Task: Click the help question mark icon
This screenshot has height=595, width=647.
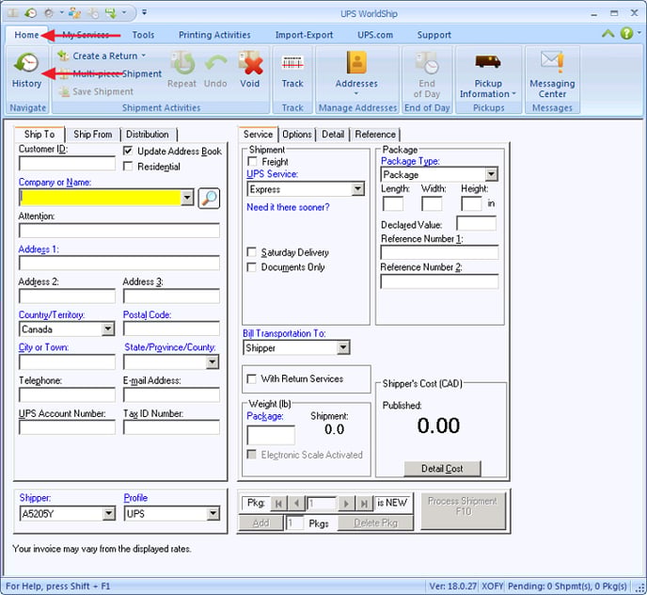Action: coord(626,34)
